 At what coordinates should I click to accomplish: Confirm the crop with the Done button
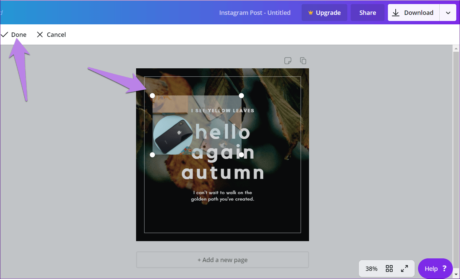(x=14, y=34)
